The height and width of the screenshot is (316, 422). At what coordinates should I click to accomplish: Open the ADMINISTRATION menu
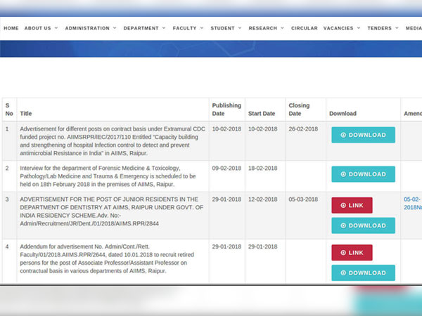point(87,28)
